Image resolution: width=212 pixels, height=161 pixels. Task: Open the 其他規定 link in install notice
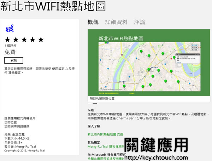tap(14, 73)
